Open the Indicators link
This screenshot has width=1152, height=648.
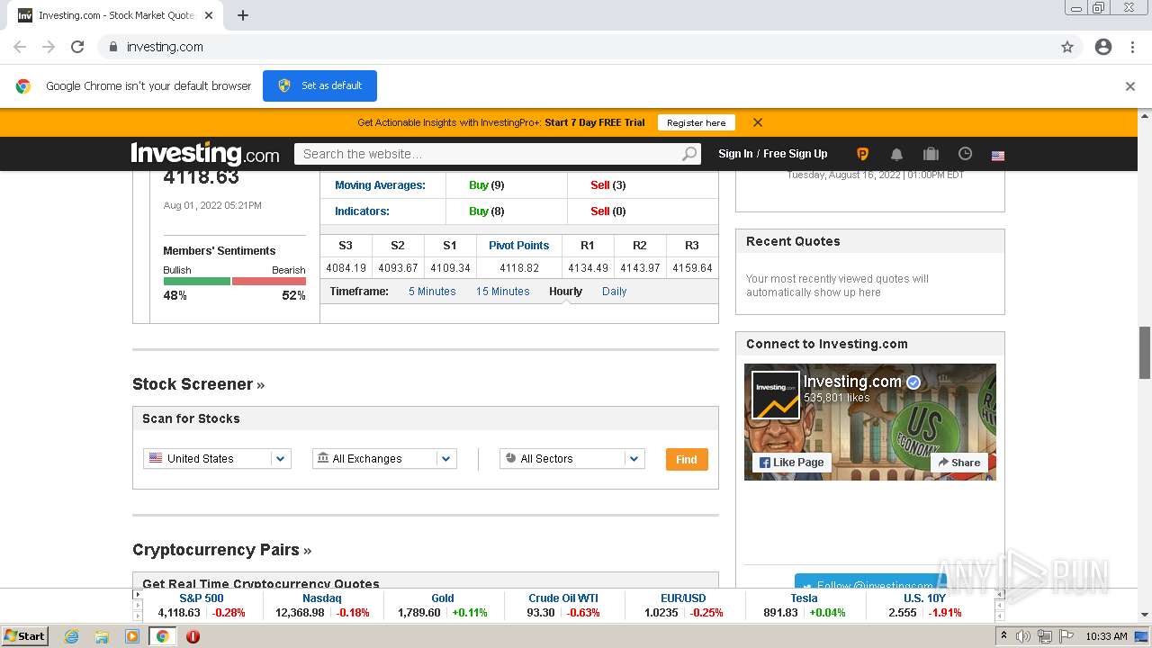coord(362,211)
